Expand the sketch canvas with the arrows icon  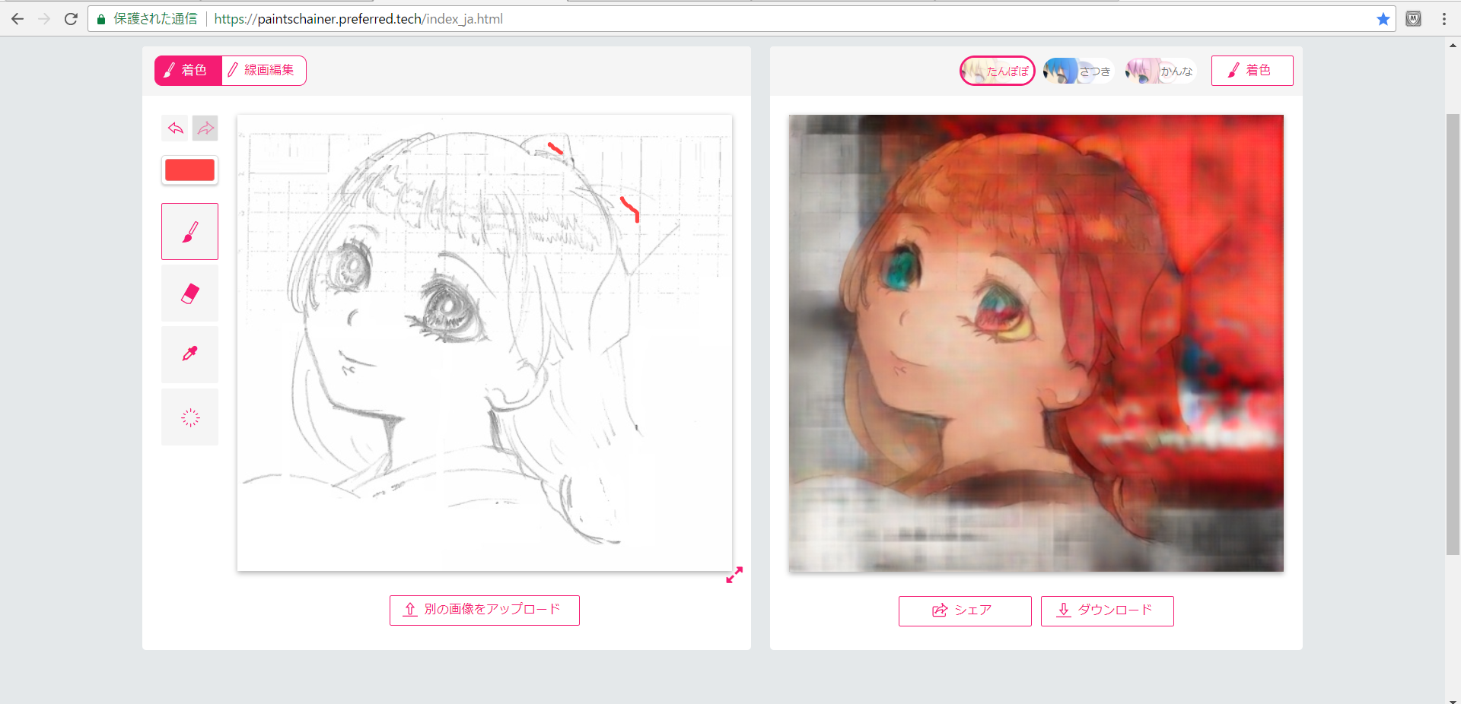(x=734, y=576)
